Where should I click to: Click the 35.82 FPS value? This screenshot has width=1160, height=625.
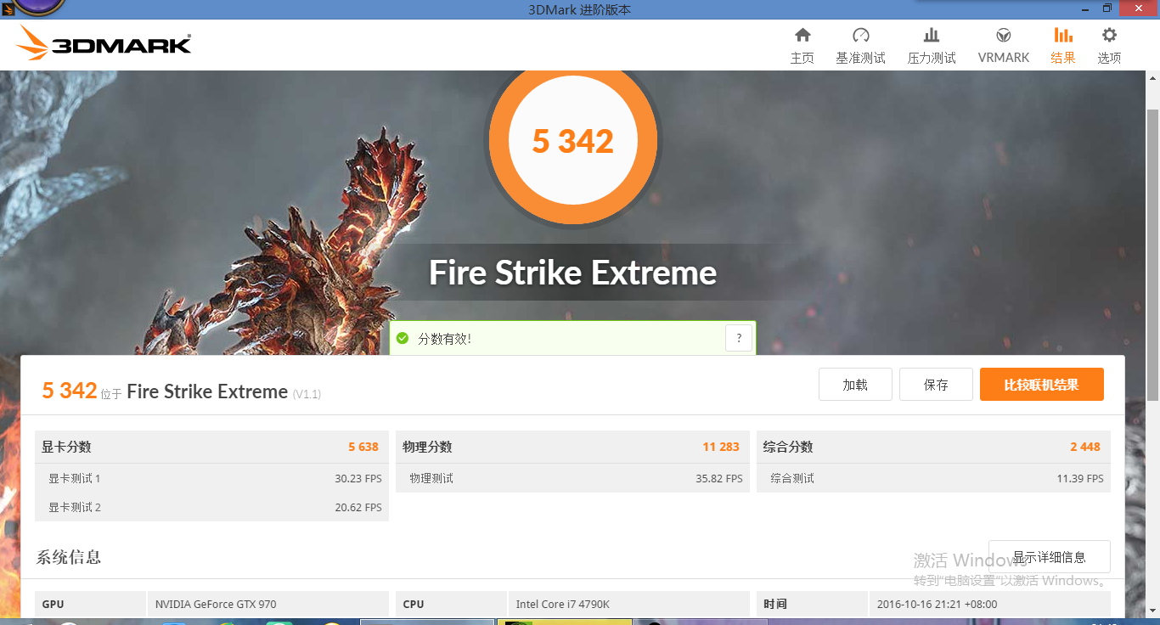coord(719,478)
